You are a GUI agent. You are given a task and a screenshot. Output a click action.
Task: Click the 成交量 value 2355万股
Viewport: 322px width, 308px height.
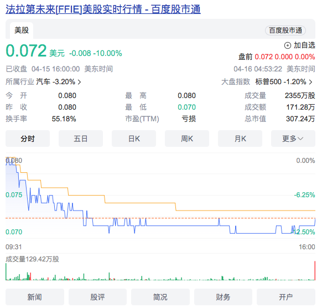300,96
